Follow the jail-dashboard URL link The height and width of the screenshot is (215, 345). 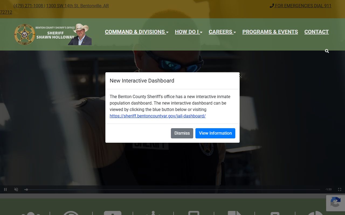(157, 116)
